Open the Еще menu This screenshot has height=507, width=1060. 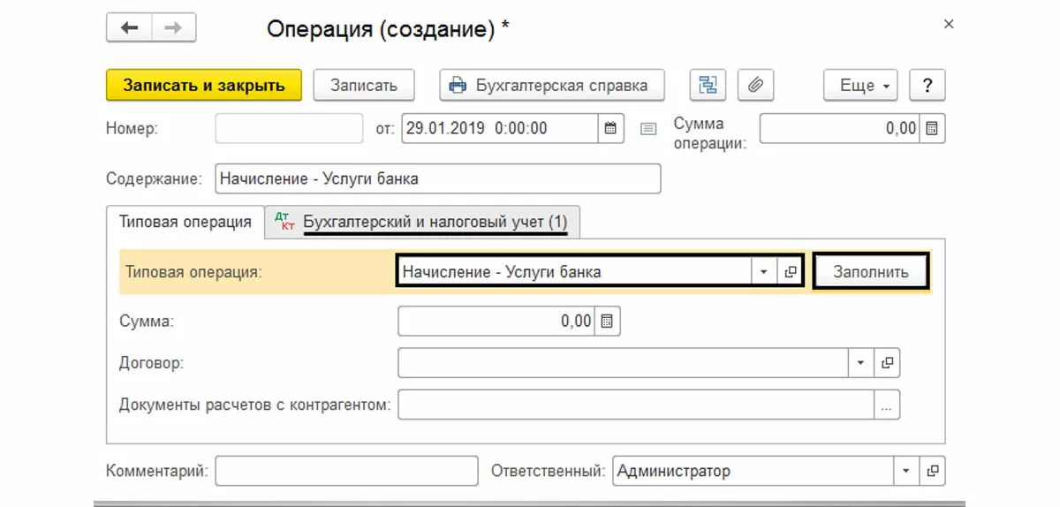[861, 86]
